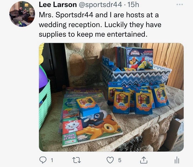Click the like count number 5
Image resolution: width=193 pixels, height=167 pixels.
click(120, 160)
